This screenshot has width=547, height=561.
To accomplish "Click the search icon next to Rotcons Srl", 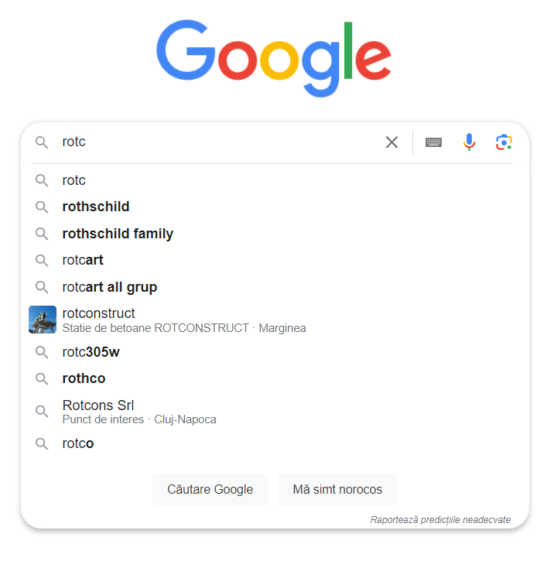I will point(42,412).
